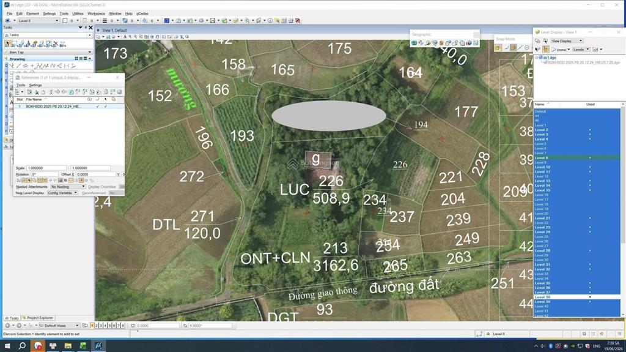
Task: Open the Utilities menu
Action: coord(78,13)
